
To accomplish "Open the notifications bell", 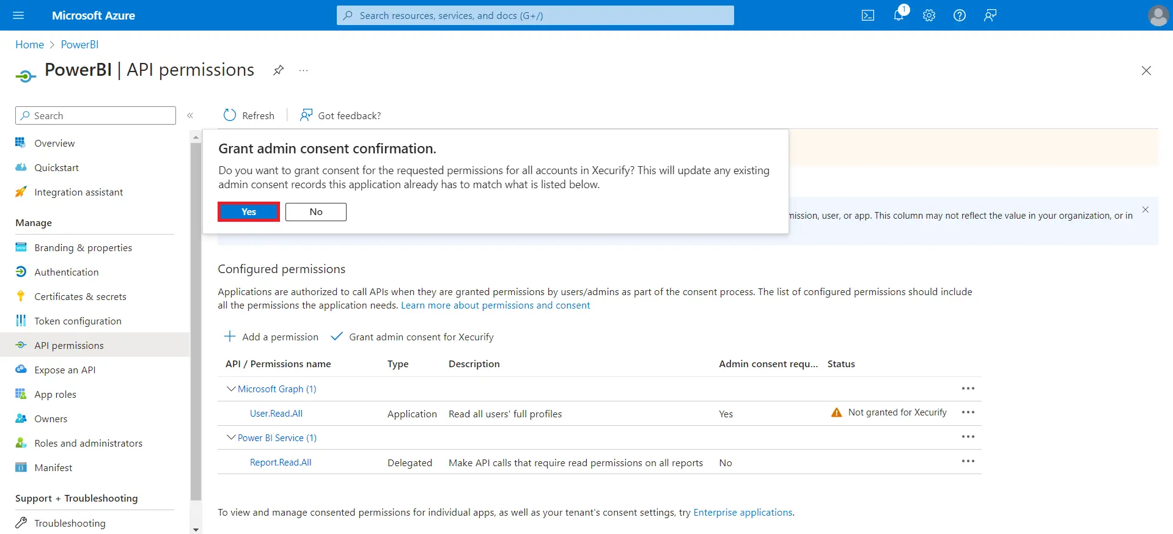I will tap(899, 15).
